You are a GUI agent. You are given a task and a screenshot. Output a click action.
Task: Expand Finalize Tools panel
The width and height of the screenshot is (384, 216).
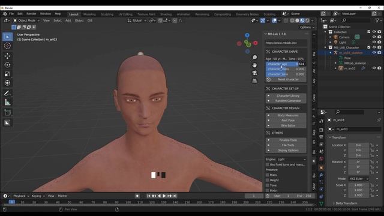point(286,140)
